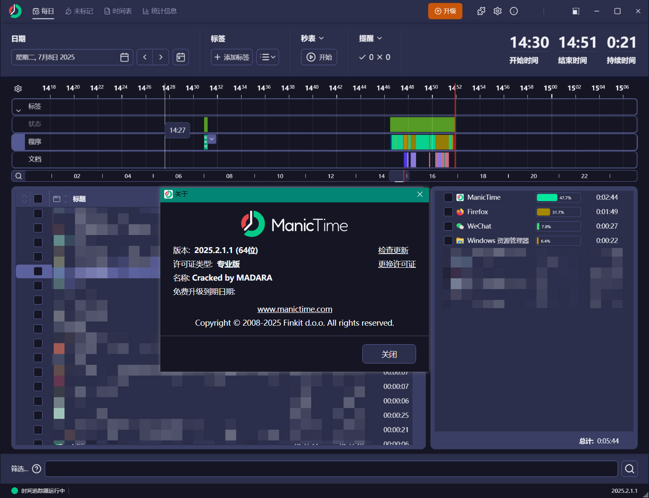Collapse the 标签 timeline row chevron
Screen dimensions: 649x498
[18, 110]
